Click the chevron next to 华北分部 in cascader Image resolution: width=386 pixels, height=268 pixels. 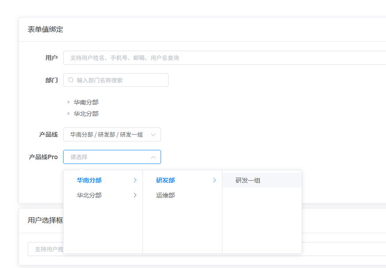pyautogui.click(x=135, y=195)
